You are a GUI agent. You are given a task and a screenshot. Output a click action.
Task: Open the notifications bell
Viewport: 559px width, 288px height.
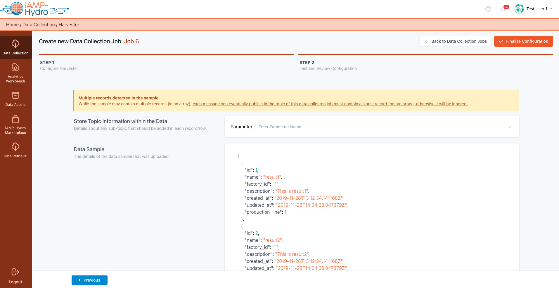[503, 9]
